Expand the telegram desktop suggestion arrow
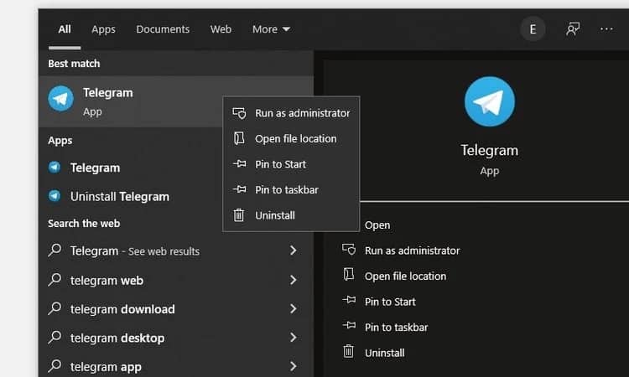 [294, 338]
